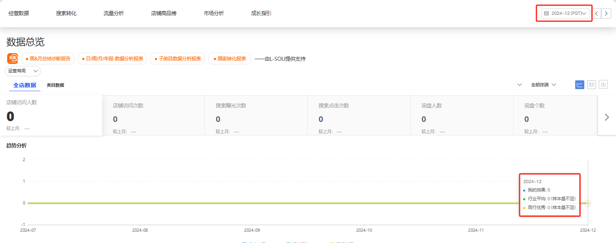The image size is (616, 243).
Task: Select the 全店数据 tab
Action: 25,85
